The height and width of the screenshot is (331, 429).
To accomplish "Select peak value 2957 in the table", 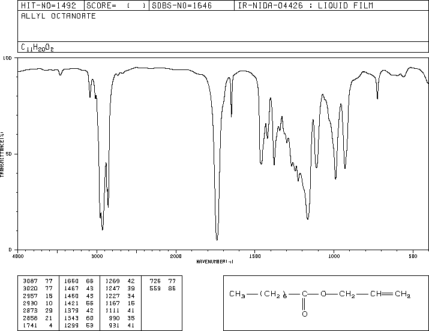I will coord(30,296).
